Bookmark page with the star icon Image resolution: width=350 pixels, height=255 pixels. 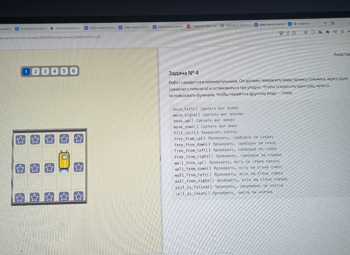pyautogui.click(x=294, y=32)
